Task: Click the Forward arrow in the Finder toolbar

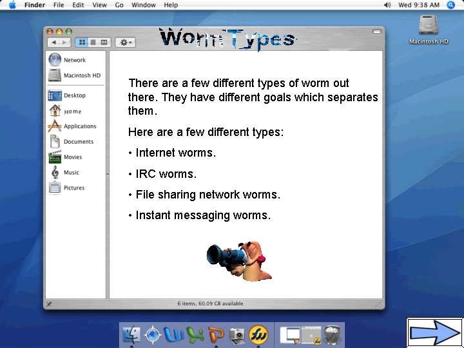Action: click(65, 43)
